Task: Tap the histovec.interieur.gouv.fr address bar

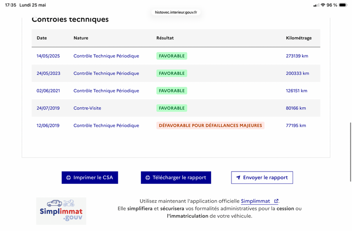Action: pyautogui.click(x=176, y=12)
